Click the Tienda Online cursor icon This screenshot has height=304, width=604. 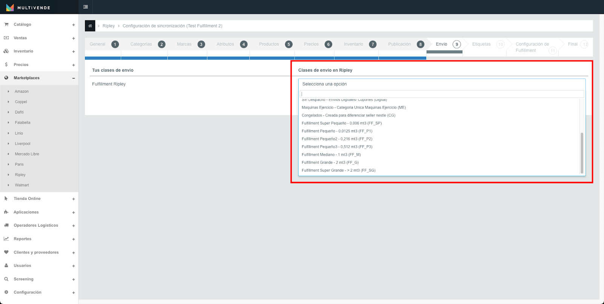[6, 198]
